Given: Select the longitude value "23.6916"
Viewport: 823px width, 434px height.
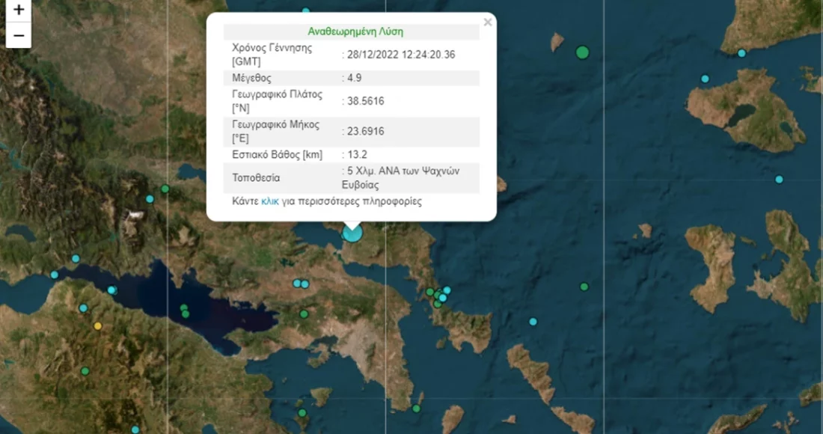Looking at the screenshot, I should point(365,132).
